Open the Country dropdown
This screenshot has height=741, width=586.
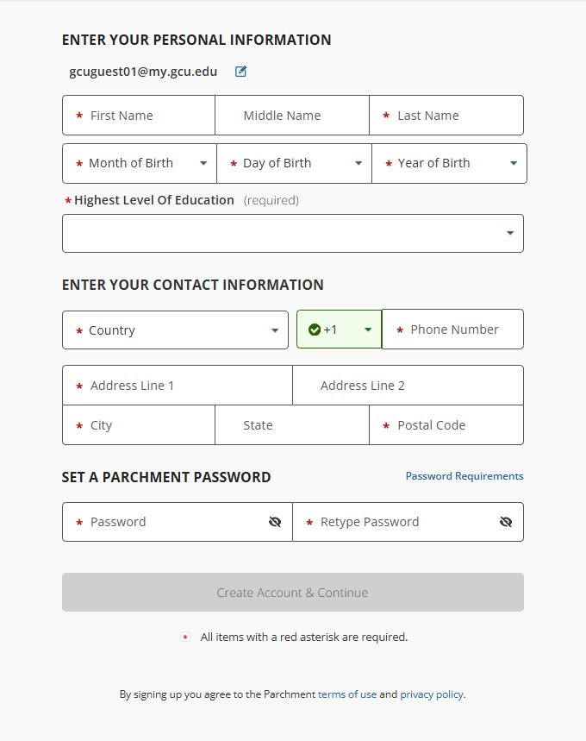(x=175, y=330)
